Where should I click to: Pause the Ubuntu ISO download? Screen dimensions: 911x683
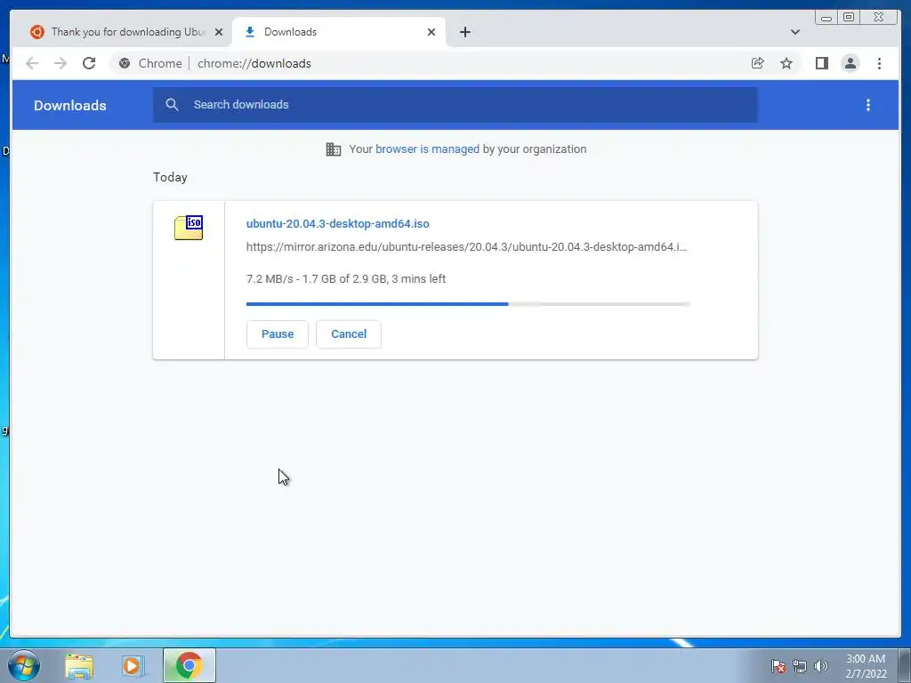(278, 334)
